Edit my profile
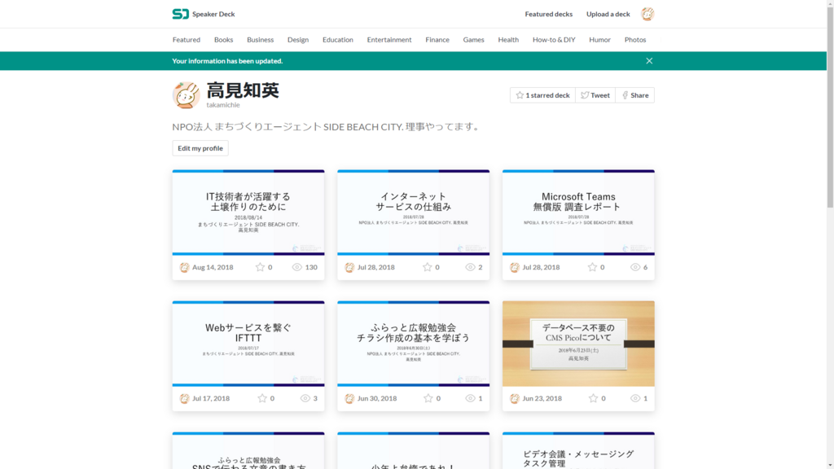Image resolution: width=834 pixels, height=469 pixels. (200, 148)
